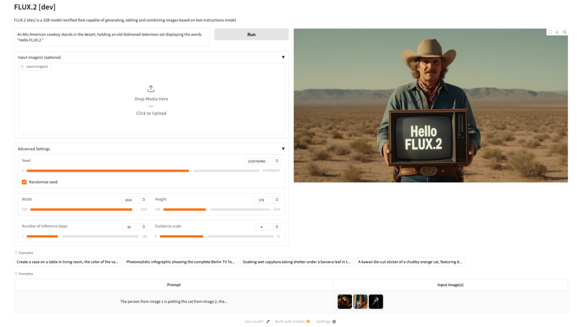
Task: Reset the Seed value to default
Action: pos(276,161)
